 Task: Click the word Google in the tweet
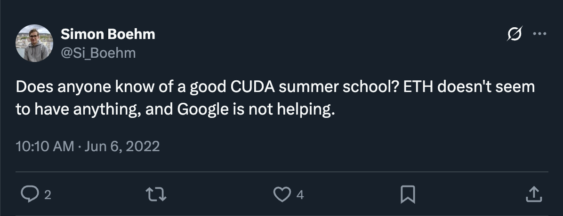[203, 109]
